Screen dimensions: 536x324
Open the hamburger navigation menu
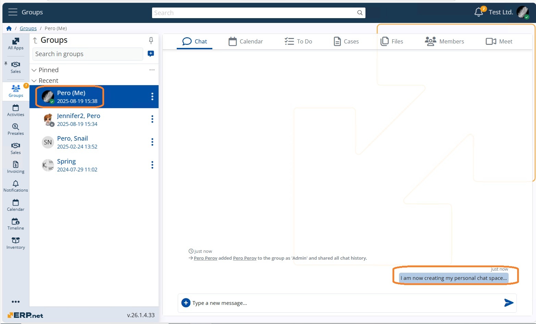click(13, 12)
